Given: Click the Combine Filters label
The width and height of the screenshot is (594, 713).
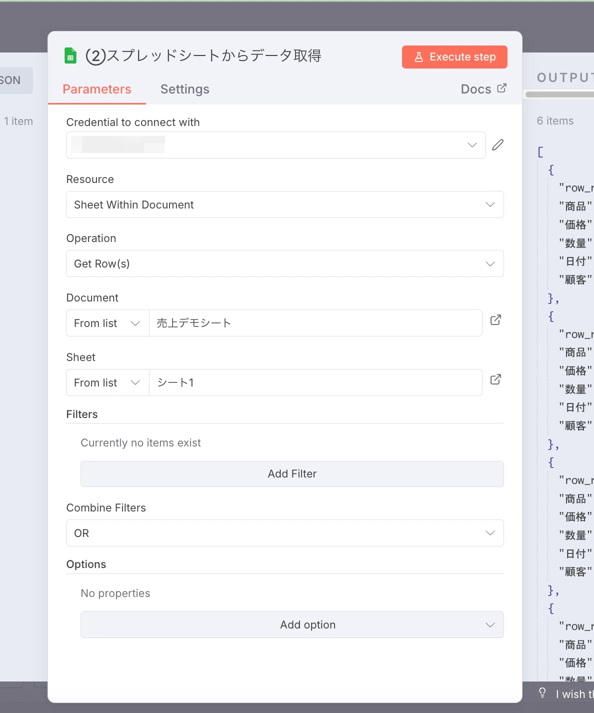Looking at the screenshot, I should pos(106,508).
